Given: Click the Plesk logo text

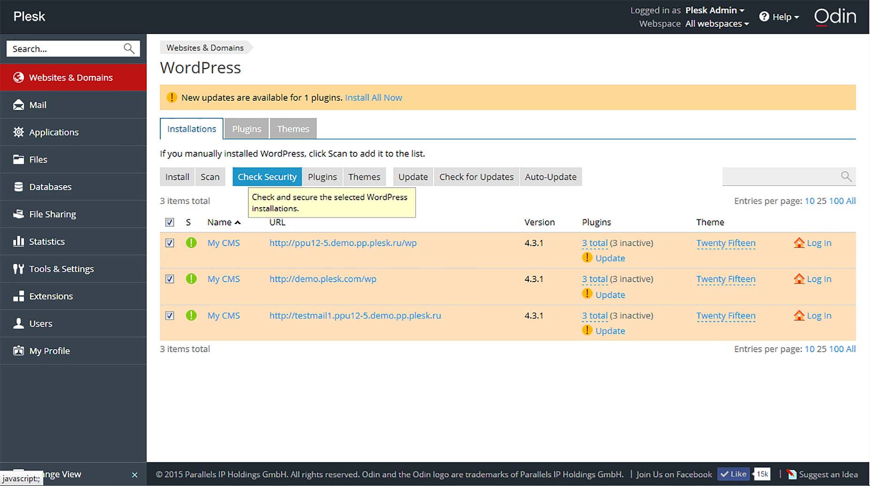Looking at the screenshot, I should tap(29, 16).
